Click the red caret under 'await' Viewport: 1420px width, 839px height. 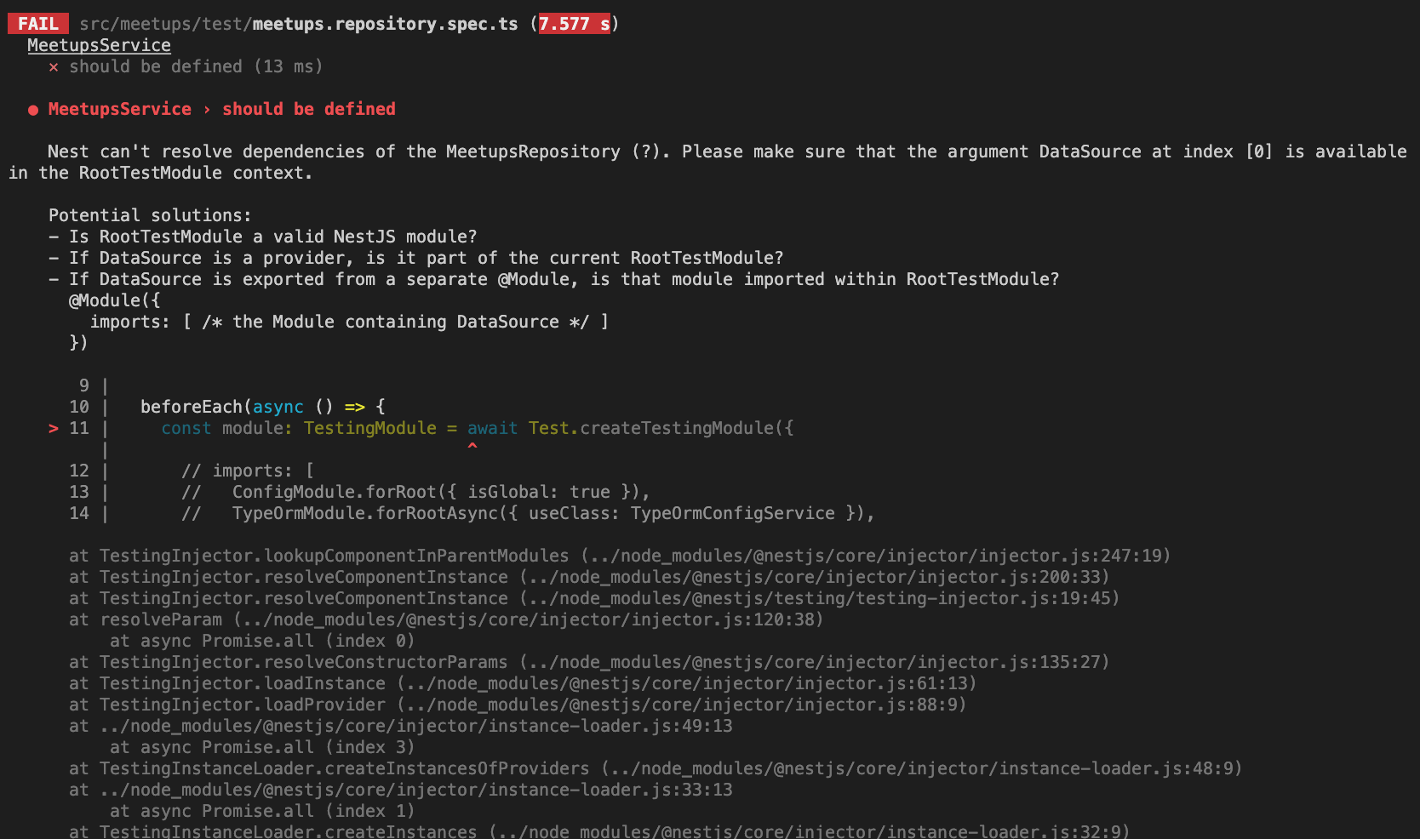(x=472, y=446)
